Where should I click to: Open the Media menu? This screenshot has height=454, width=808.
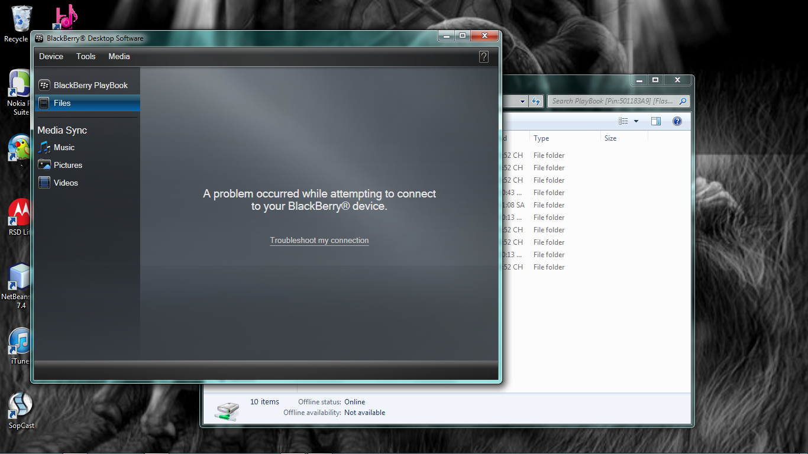tap(119, 57)
